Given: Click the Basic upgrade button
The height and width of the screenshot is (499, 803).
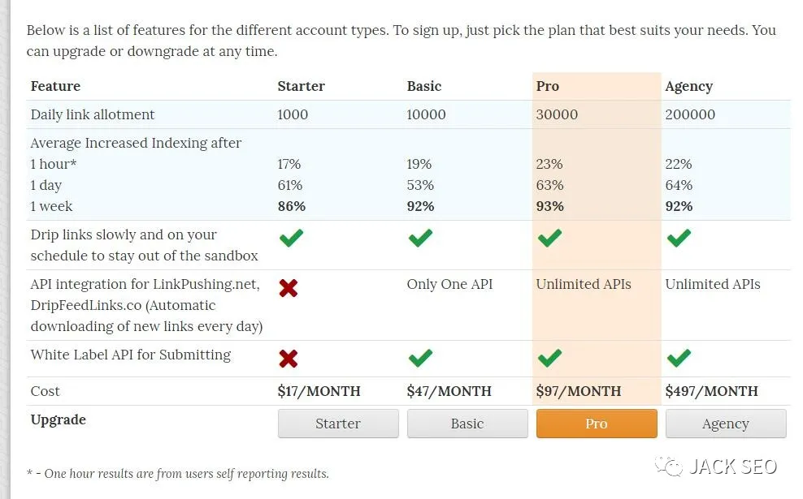Looking at the screenshot, I should pyautogui.click(x=467, y=424).
